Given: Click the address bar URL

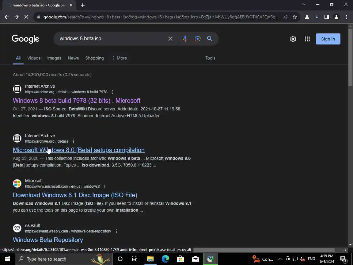Looking at the screenshot, I should [161, 17].
